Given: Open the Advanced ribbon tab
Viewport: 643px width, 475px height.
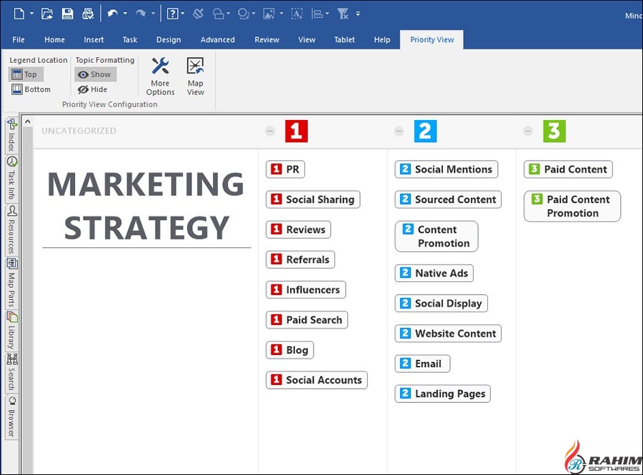Looking at the screenshot, I should tap(217, 39).
